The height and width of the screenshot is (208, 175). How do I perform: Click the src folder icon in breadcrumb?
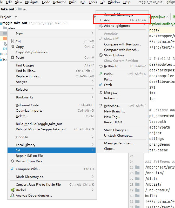tap(20, 9)
